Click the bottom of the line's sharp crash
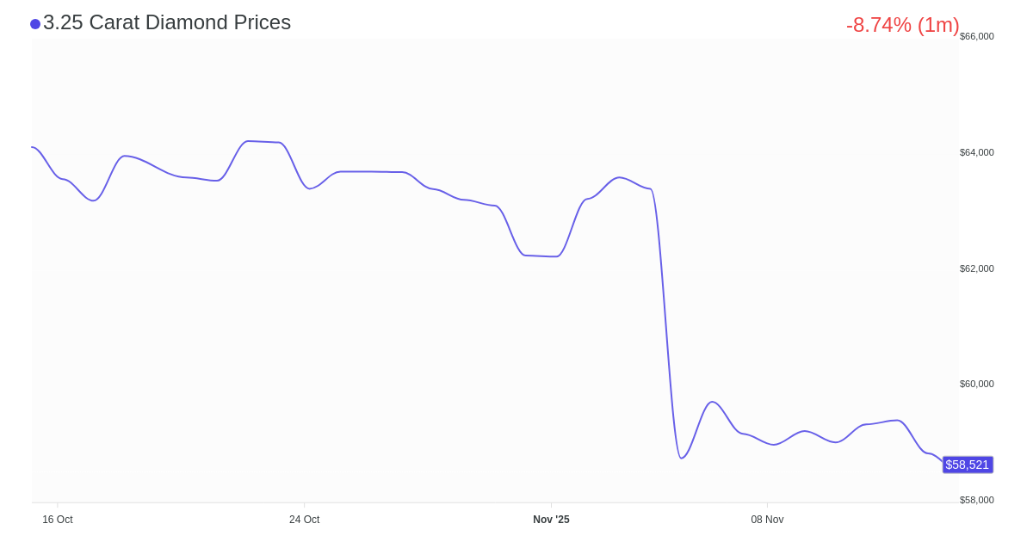Screen dimensions: 1033x542 (681, 458)
